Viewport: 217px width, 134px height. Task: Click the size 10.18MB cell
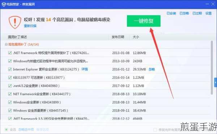pyautogui.click(x=139, y=94)
